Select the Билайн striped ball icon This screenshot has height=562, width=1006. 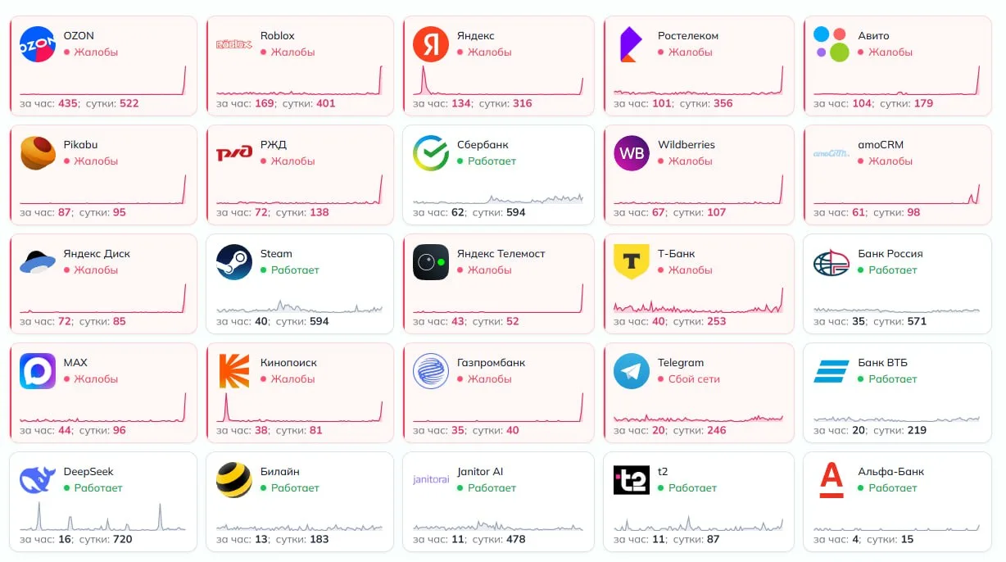coord(234,480)
